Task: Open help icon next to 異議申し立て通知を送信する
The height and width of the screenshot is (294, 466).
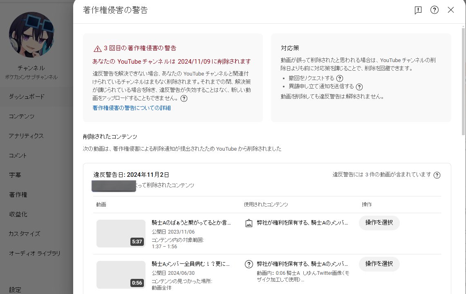Action: pyautogui.click(x=359, y=87)
